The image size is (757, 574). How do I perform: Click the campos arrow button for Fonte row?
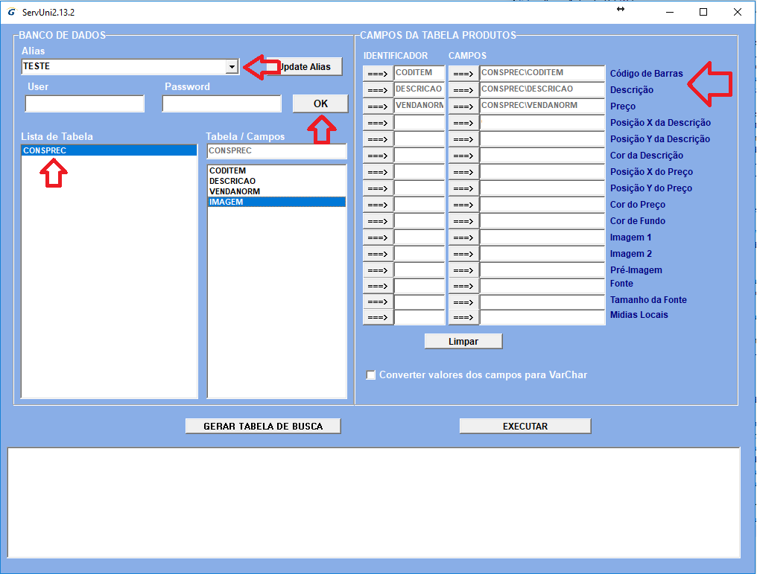pyautogui.click(x=463, y=286)
